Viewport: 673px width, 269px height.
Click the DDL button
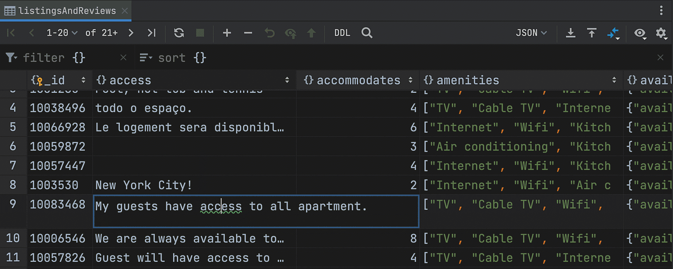(x=342, y=33)
